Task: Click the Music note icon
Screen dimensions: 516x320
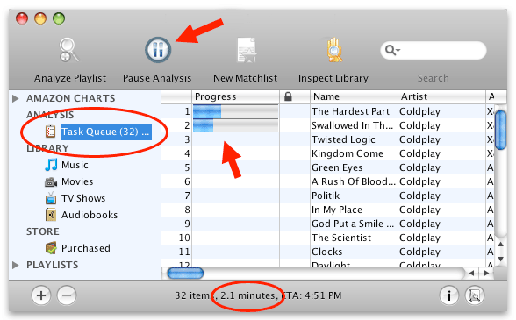Action: 51,165
